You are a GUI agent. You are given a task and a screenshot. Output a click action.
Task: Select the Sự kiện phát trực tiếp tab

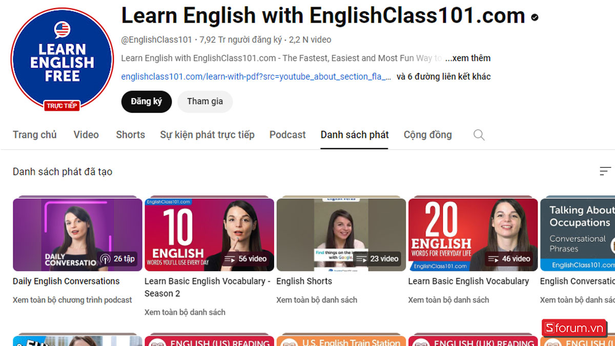(x=207, y=135)
